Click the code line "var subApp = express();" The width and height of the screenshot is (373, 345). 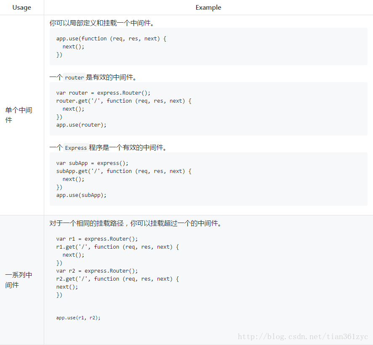coord(92,163)
